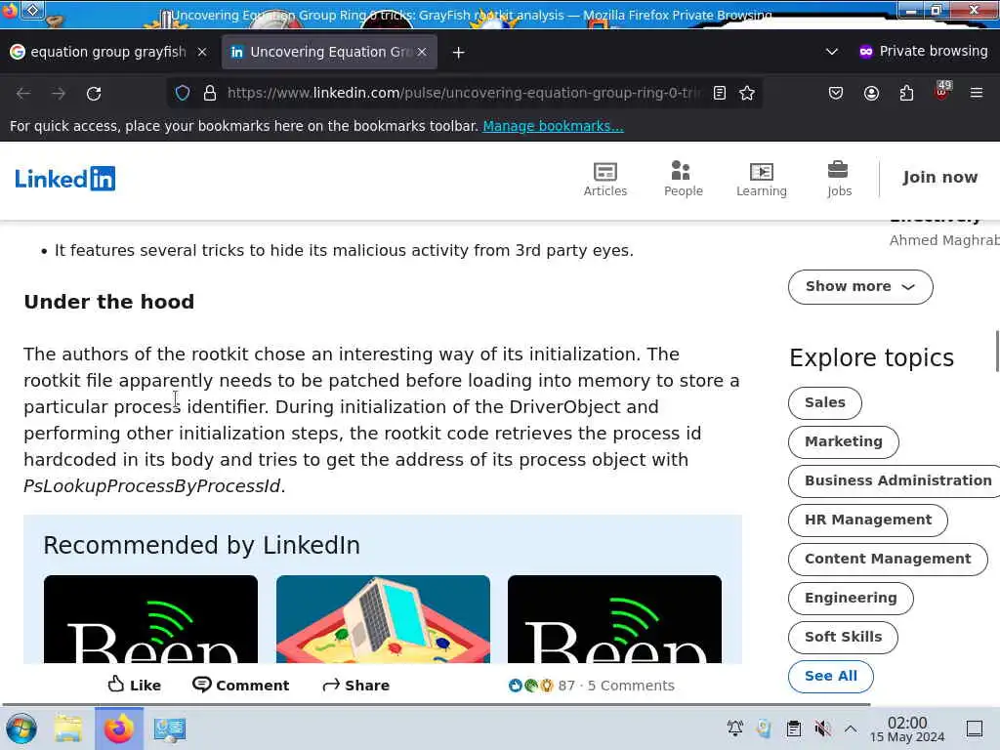This screenshot has width=1000, height=750.
Task: Expand the list all tabs chevron
Action: point(832,52)
